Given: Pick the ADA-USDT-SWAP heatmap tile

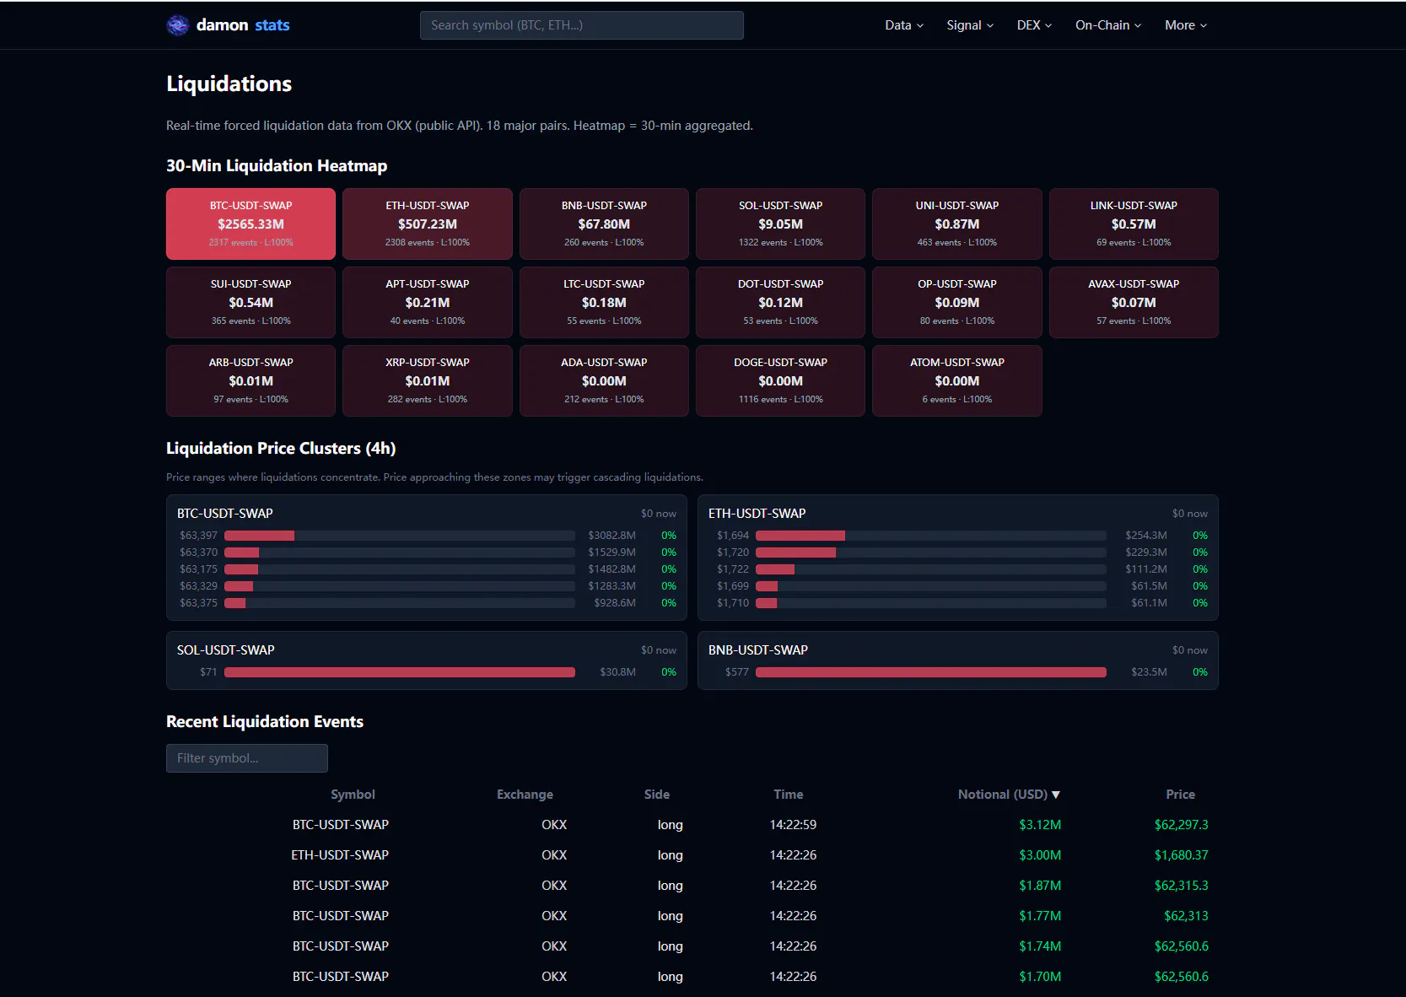Looking at the screenshot, I should click(604, 380).
